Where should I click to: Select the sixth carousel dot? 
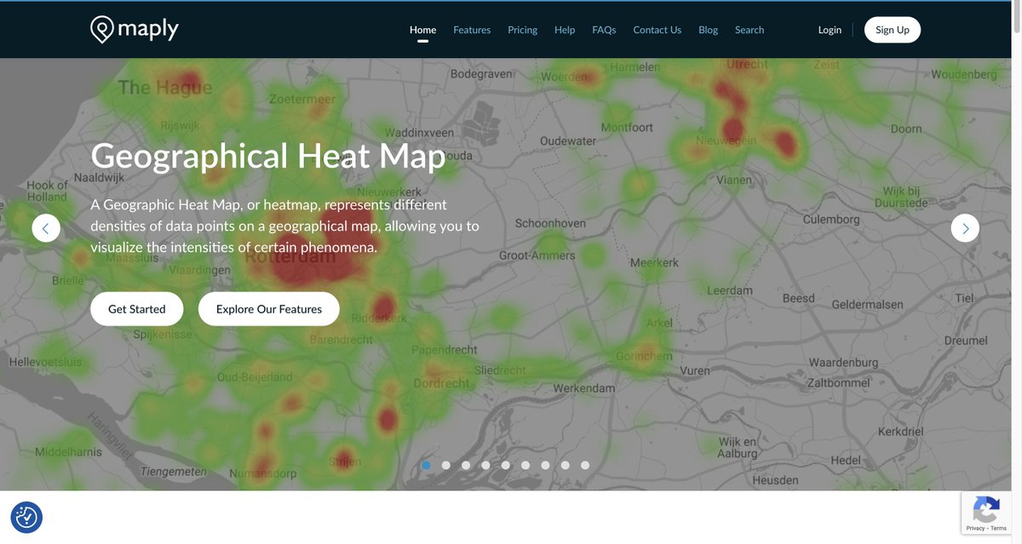point(525,466)
